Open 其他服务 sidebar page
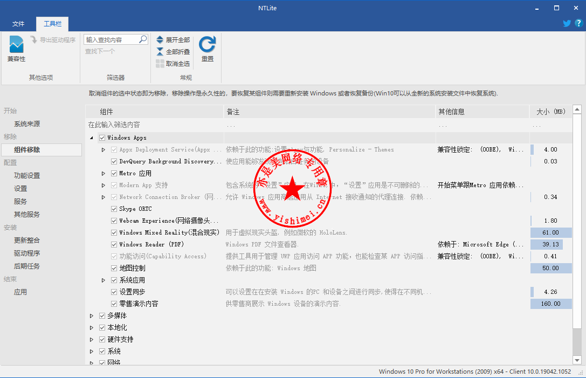Image resolution: width=586 pixels, height=378 pixels. tap(27, 214)
